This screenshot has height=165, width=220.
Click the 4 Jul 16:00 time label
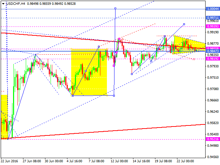75,161
